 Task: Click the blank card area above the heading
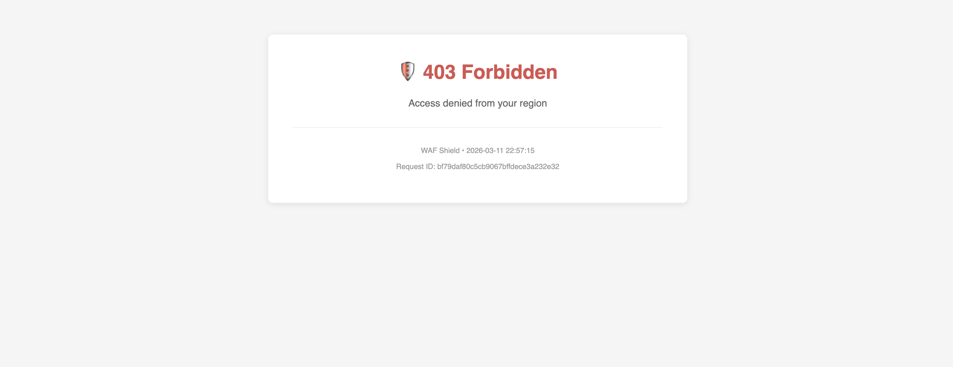[477, 47]
